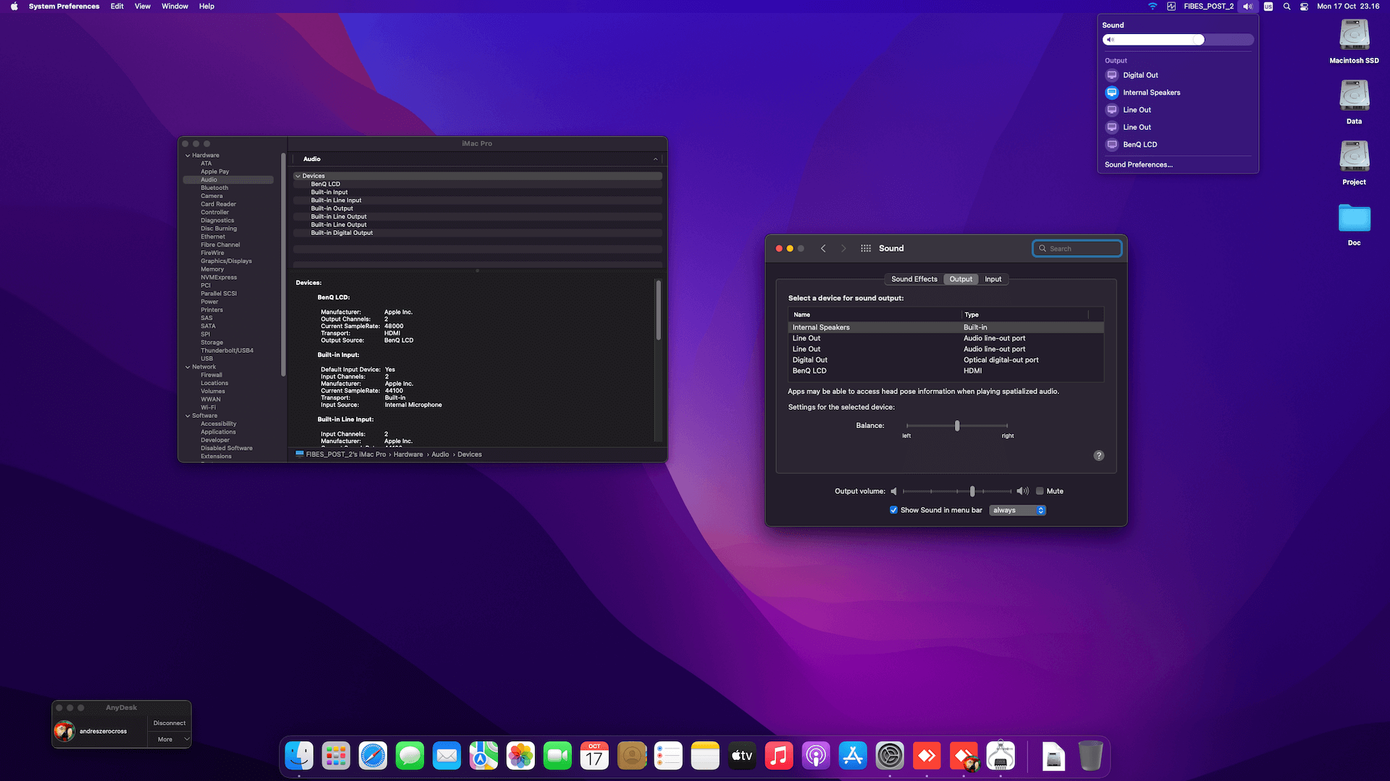1390x781 pixels.
Task: Switch to the Input tab
Action: 993,279
